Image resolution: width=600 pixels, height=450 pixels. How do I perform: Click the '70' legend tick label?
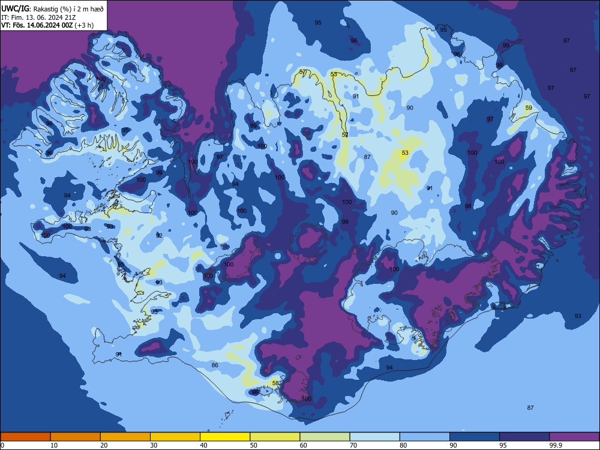click(353, 445)
